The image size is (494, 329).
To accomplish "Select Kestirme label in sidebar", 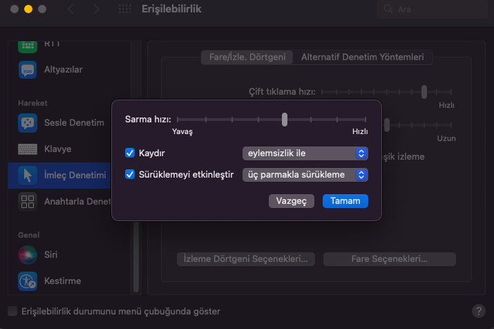I will click(x=62, y=281).
